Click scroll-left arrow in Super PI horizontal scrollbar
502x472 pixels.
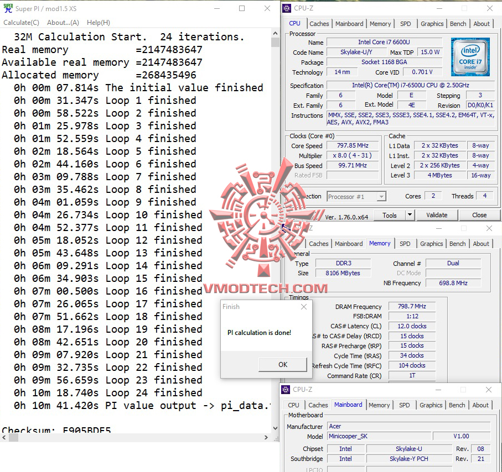coord(4,438)
